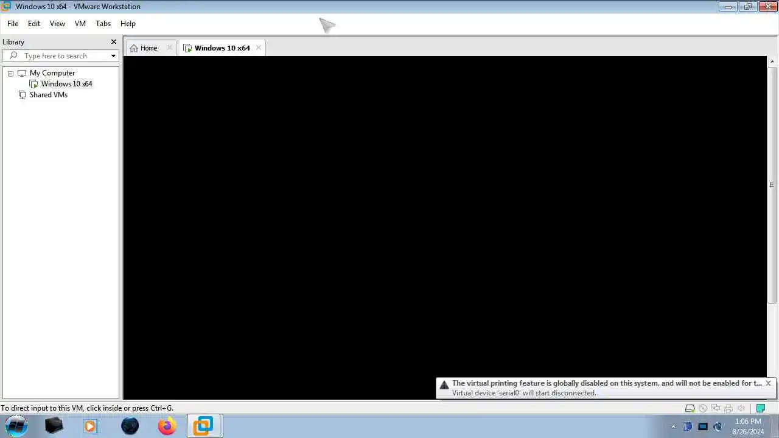Viewport: 779px width, 438px height.
Task: Click the teal message log status icon
Action: [x=760, y=408]
